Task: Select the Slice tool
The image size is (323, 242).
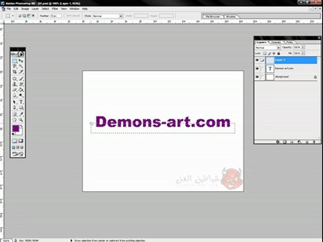Action: coord(21,72)
